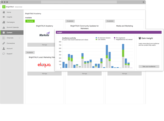Expand the Channels menu chevron
The width and height of the screenshot is (164, 121).
[x=19, y=38]
